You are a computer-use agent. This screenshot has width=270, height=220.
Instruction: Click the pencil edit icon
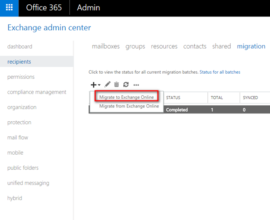[x=107, y=85]
